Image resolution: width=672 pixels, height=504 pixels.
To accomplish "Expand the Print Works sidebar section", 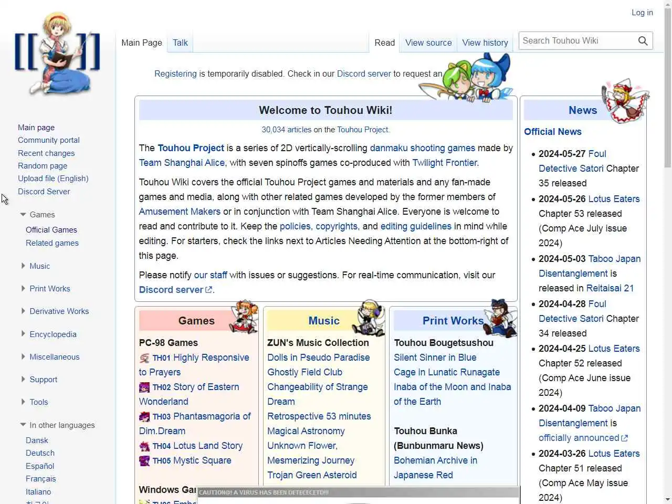I will (23, 288).
